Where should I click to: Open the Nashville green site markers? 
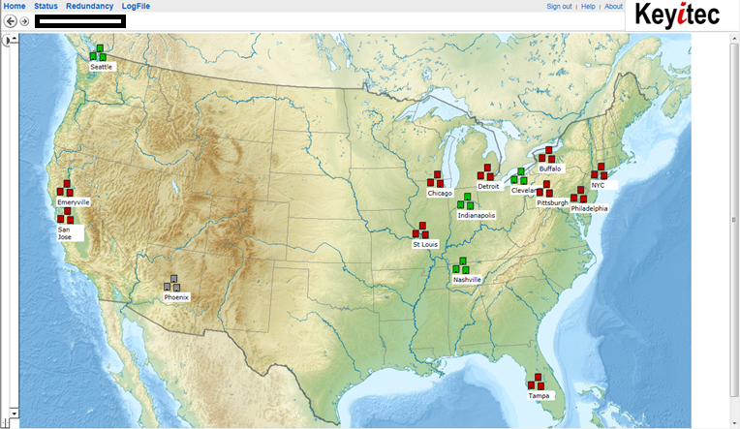461,265
